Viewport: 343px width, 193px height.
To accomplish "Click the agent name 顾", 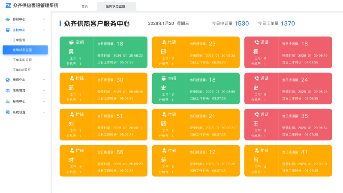I will pos(163,124).
